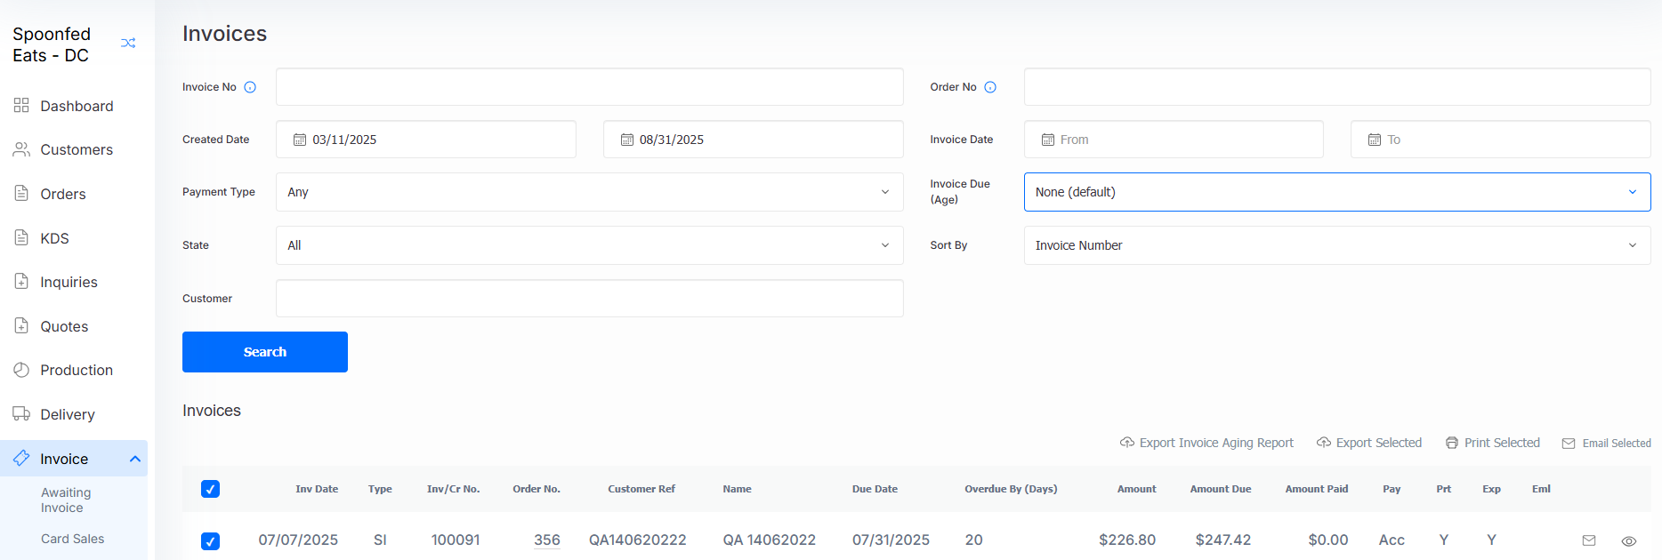Click the Invoice Date From field

tap(1174, 140)
